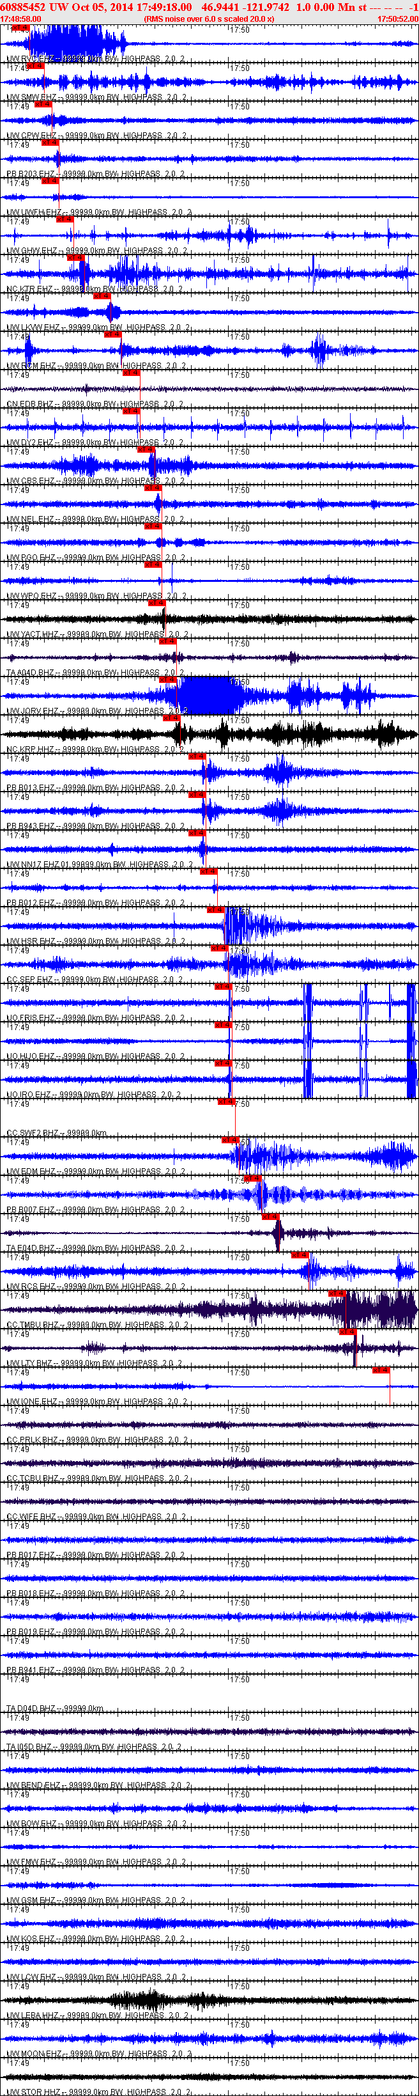Select the UW CPW EHZ station label
This screenshot has width=419, height=2096.
[96, 135]
